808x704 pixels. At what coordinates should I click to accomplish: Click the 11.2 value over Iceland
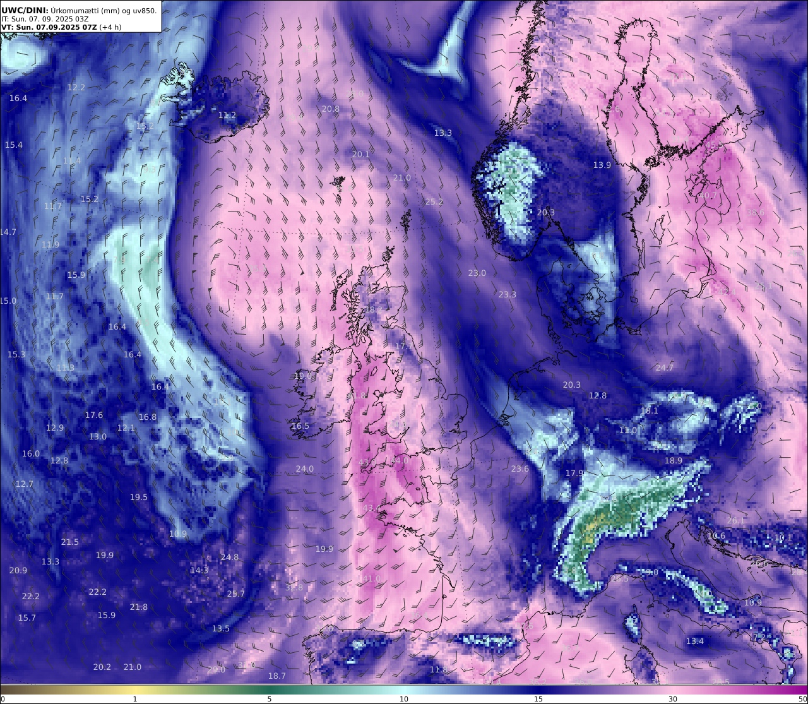[x=227, y=116]
